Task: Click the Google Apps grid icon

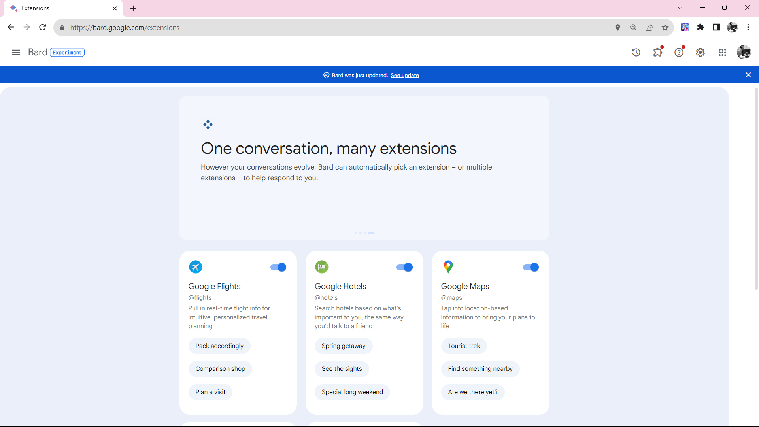Action: tap(722, 52)
